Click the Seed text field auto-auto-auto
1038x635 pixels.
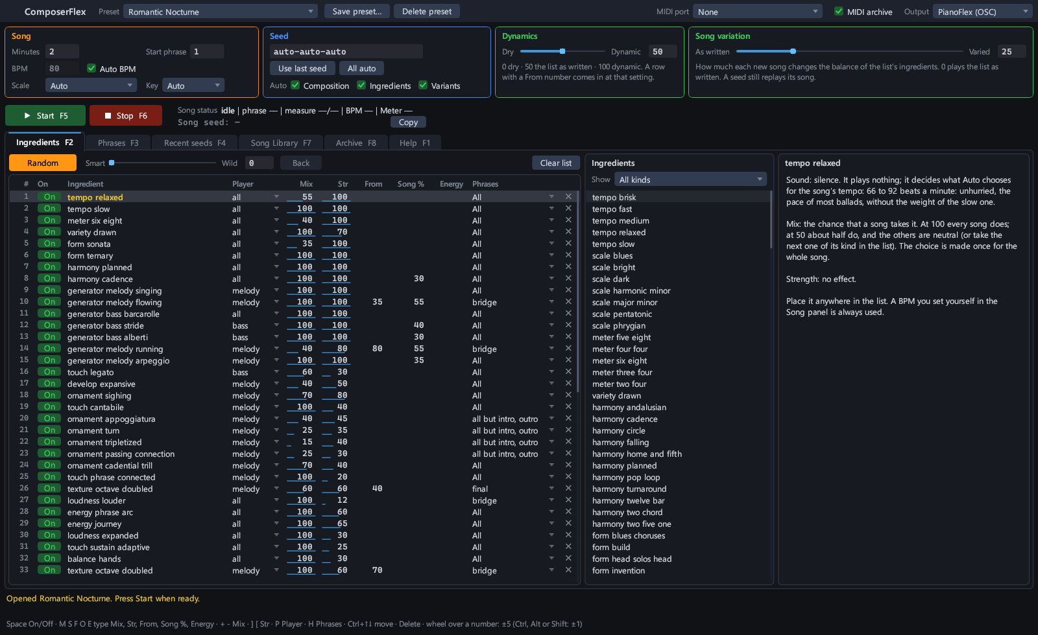346,51
